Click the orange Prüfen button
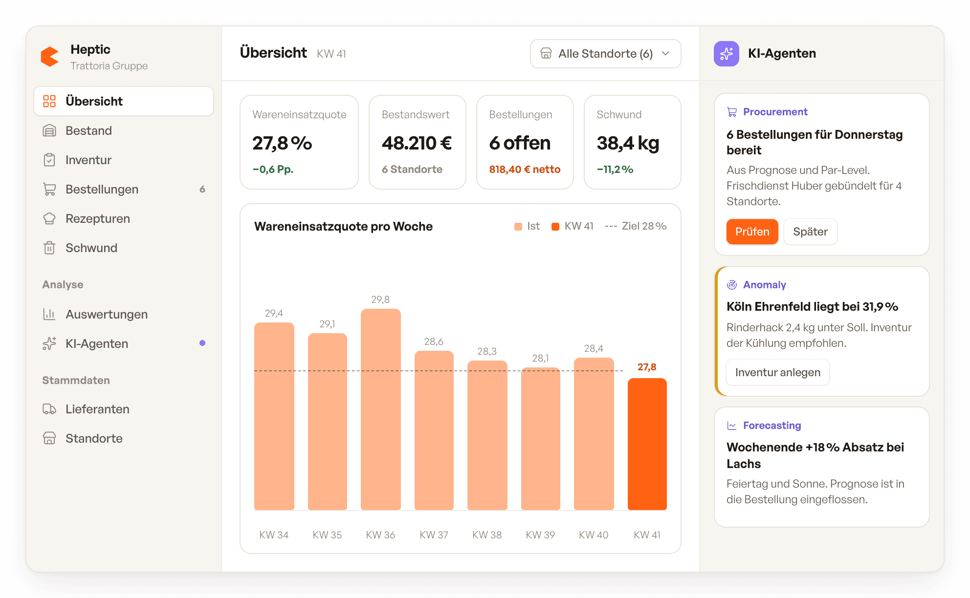 tap(752, 232)
